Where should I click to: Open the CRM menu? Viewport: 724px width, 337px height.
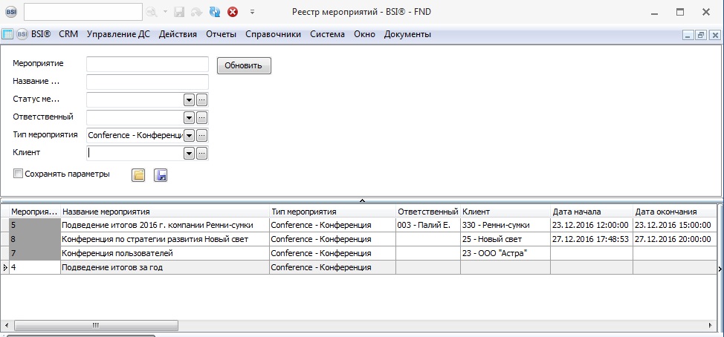68,34
